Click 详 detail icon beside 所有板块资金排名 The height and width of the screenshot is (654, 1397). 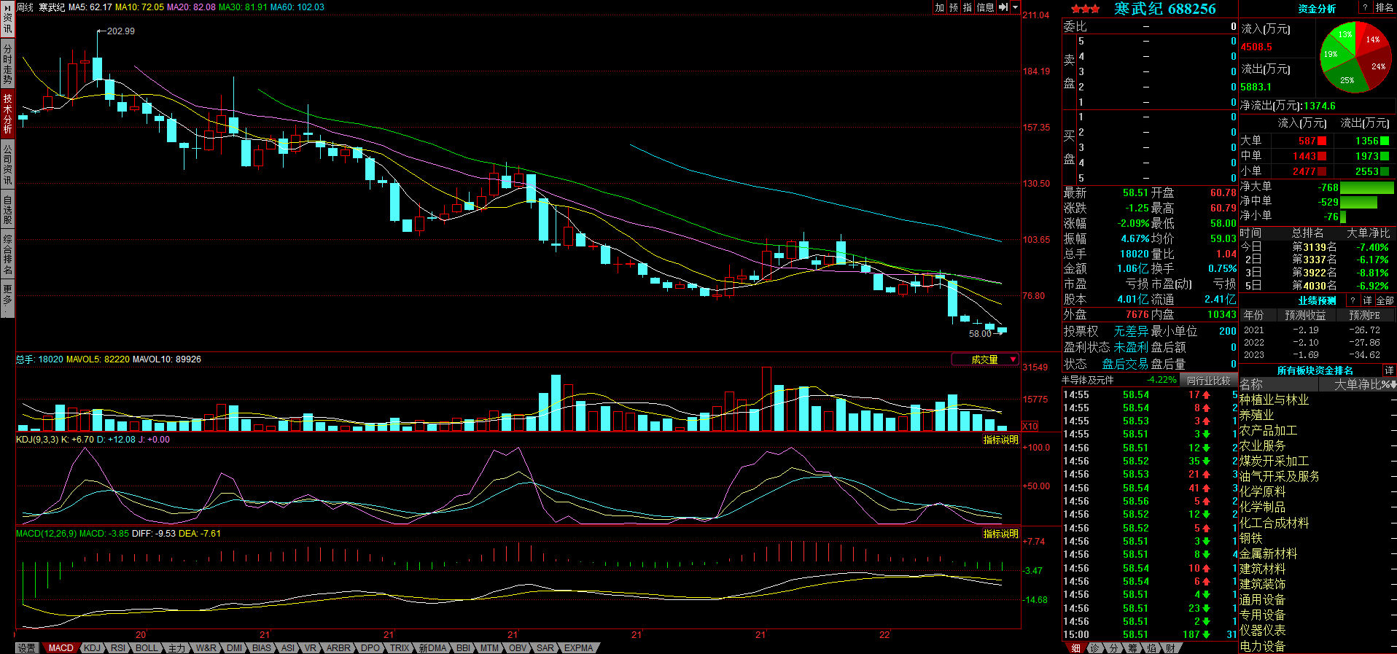(1389, 370)
